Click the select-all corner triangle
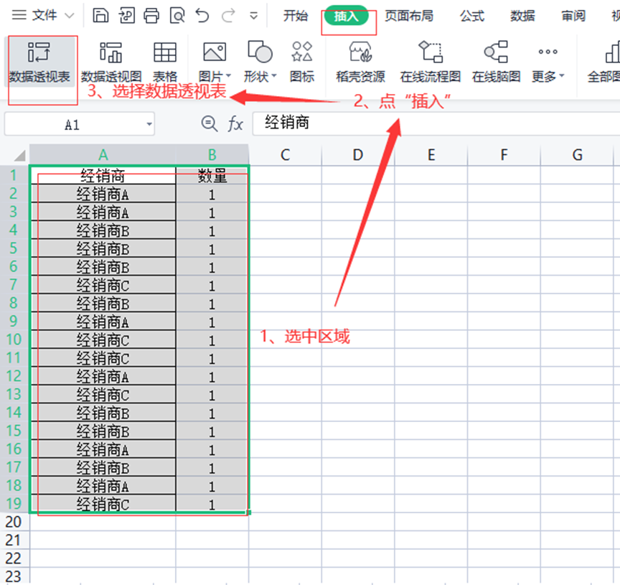Screen dimensions: 620x585 coord(20,155)
